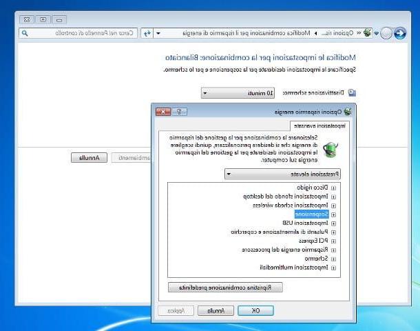Image resolution: width=420 pixels, height=331 pixels.
Task: Open the address bar history dropdown
Action: click(158, 33)
